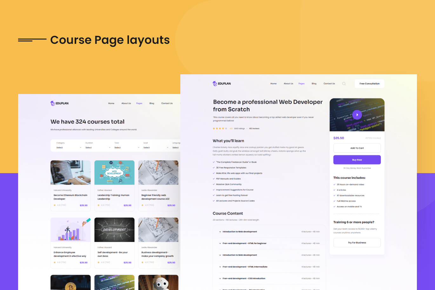Click Become Ethereum Blockchain Developer title
Screen dimensions: 435x290
[70, 197]
